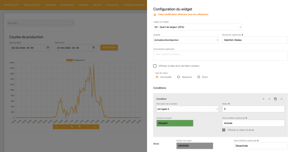Zoom in on the production chart
This screenshot has height=152, width=294.
tap(72, 126)
